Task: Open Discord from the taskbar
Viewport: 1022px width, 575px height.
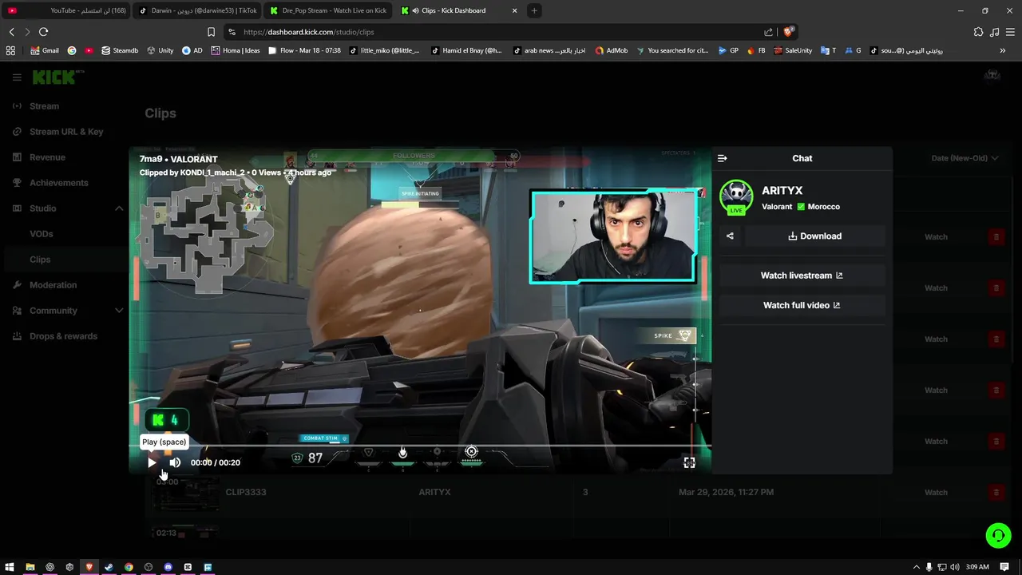Action: click(x=168, y=567)
